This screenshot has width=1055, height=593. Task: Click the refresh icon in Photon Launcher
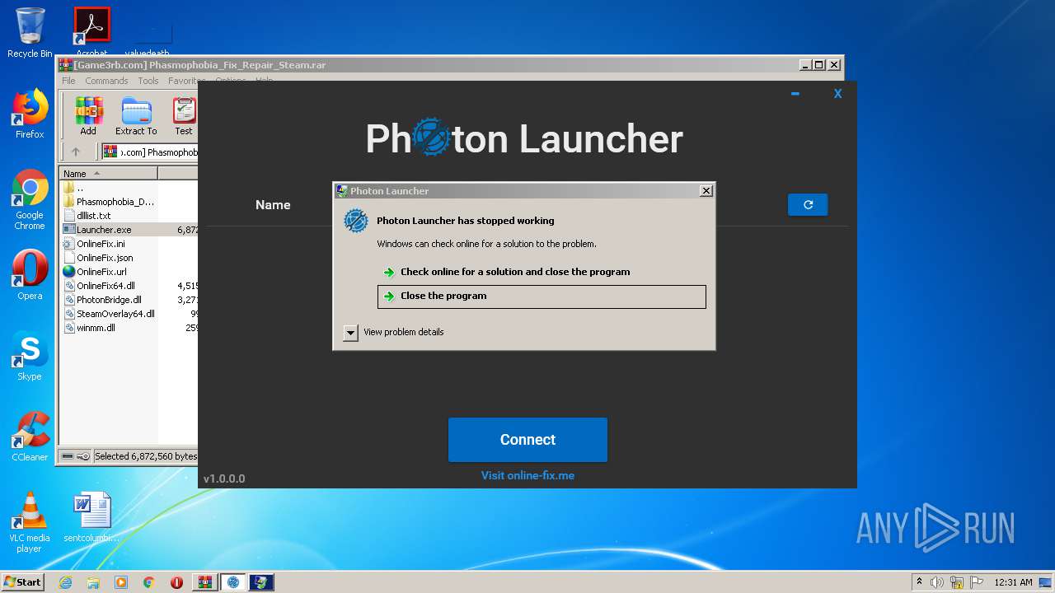pyautogui.click(x=808, y=205)
